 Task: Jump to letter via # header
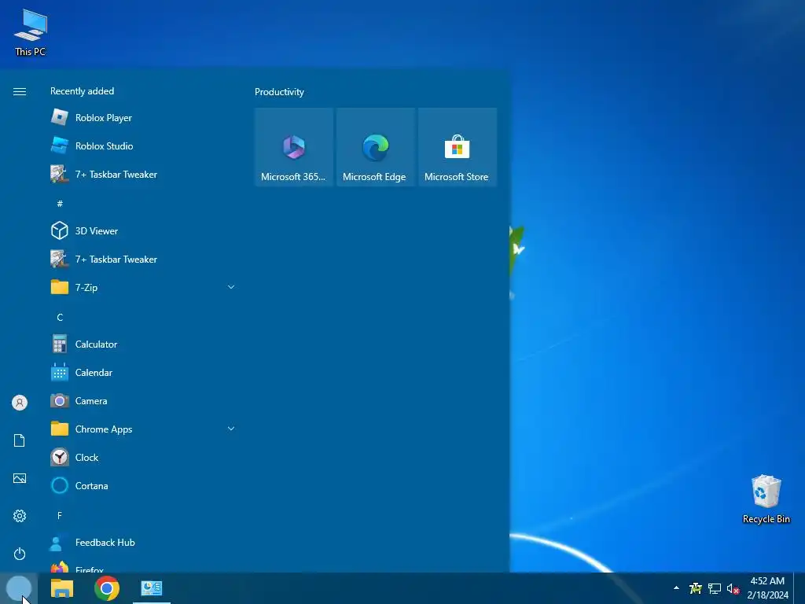[x=60, y=204]
